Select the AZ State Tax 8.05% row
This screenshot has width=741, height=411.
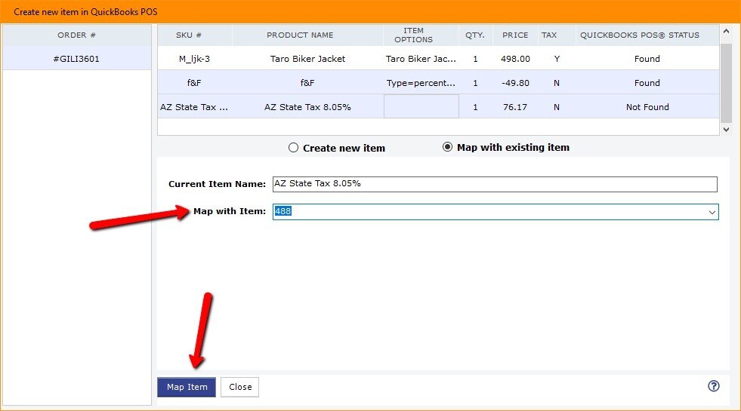307,107
